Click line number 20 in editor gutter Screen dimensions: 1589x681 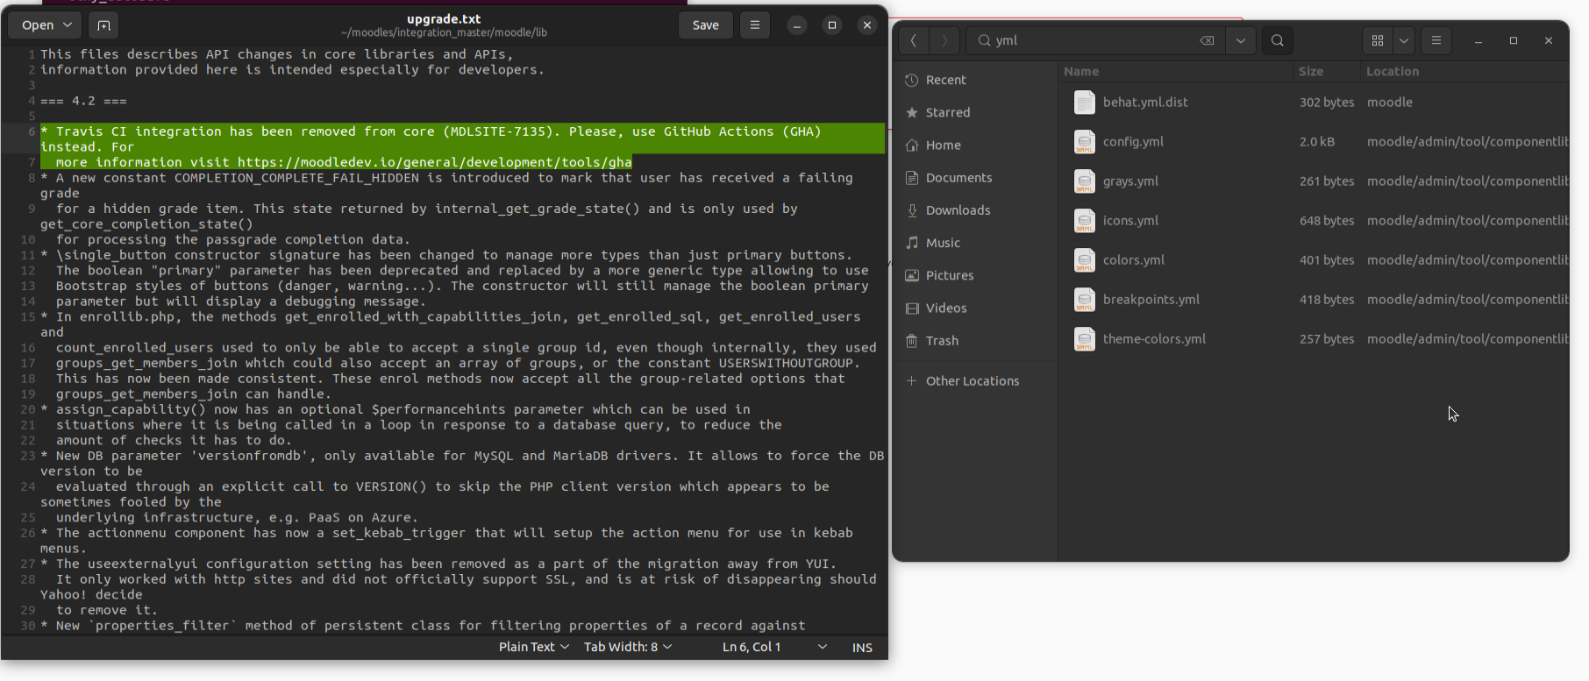[x=28, y=409]
